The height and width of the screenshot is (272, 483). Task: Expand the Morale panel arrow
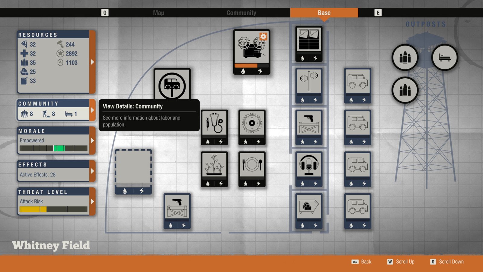tap(92, 141)
